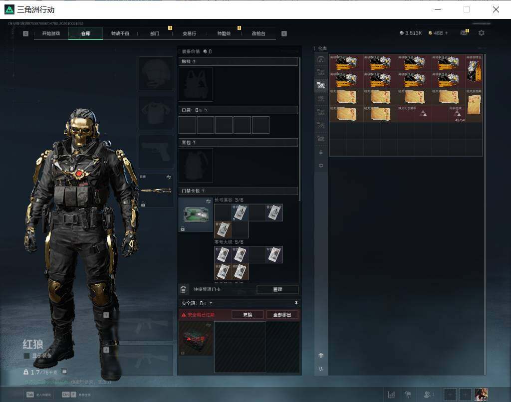This screenshot has width=511, height=402.
Task: Click the lock icon in the warehouse sidebar
Action: point(321,152)
